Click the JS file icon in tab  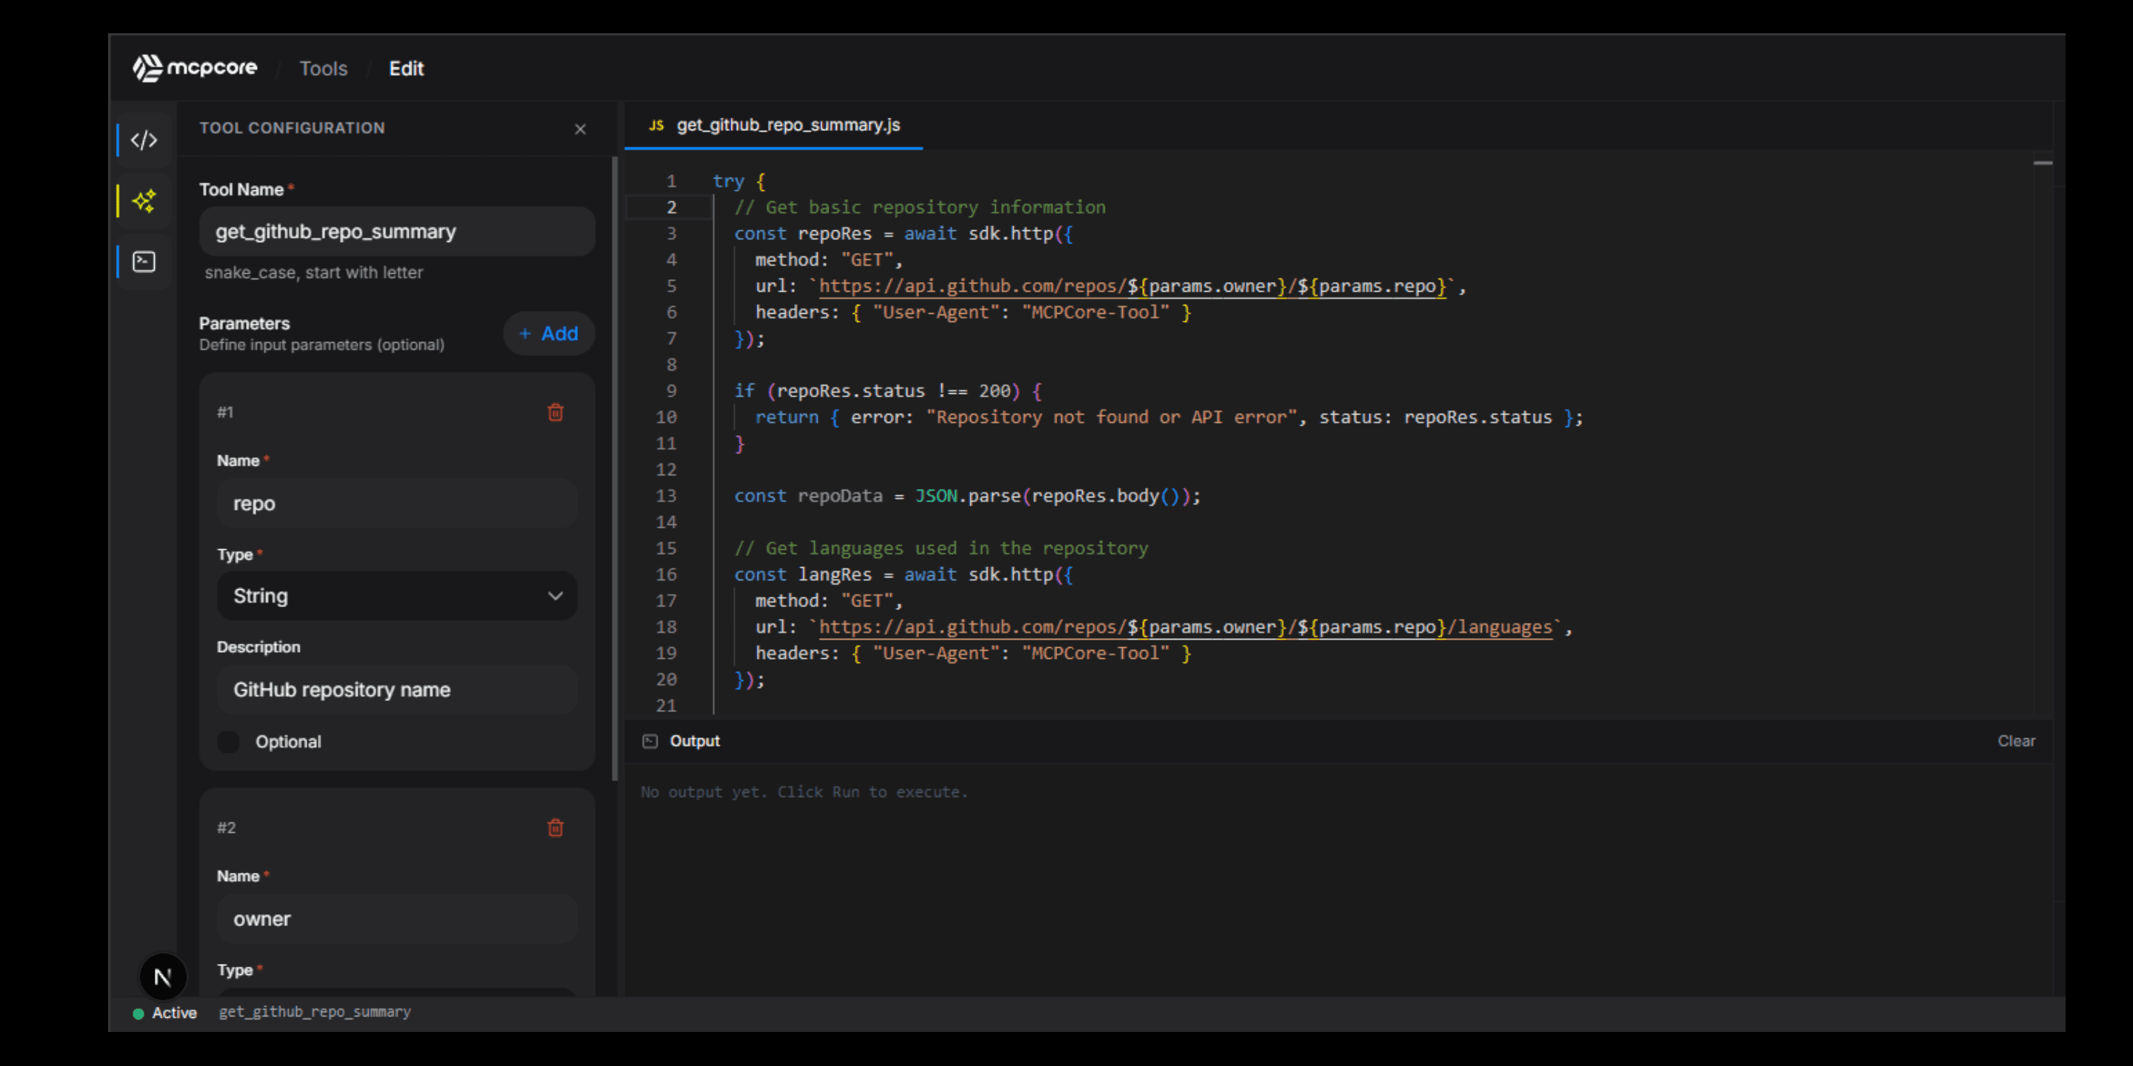click(x=657, y=125)
